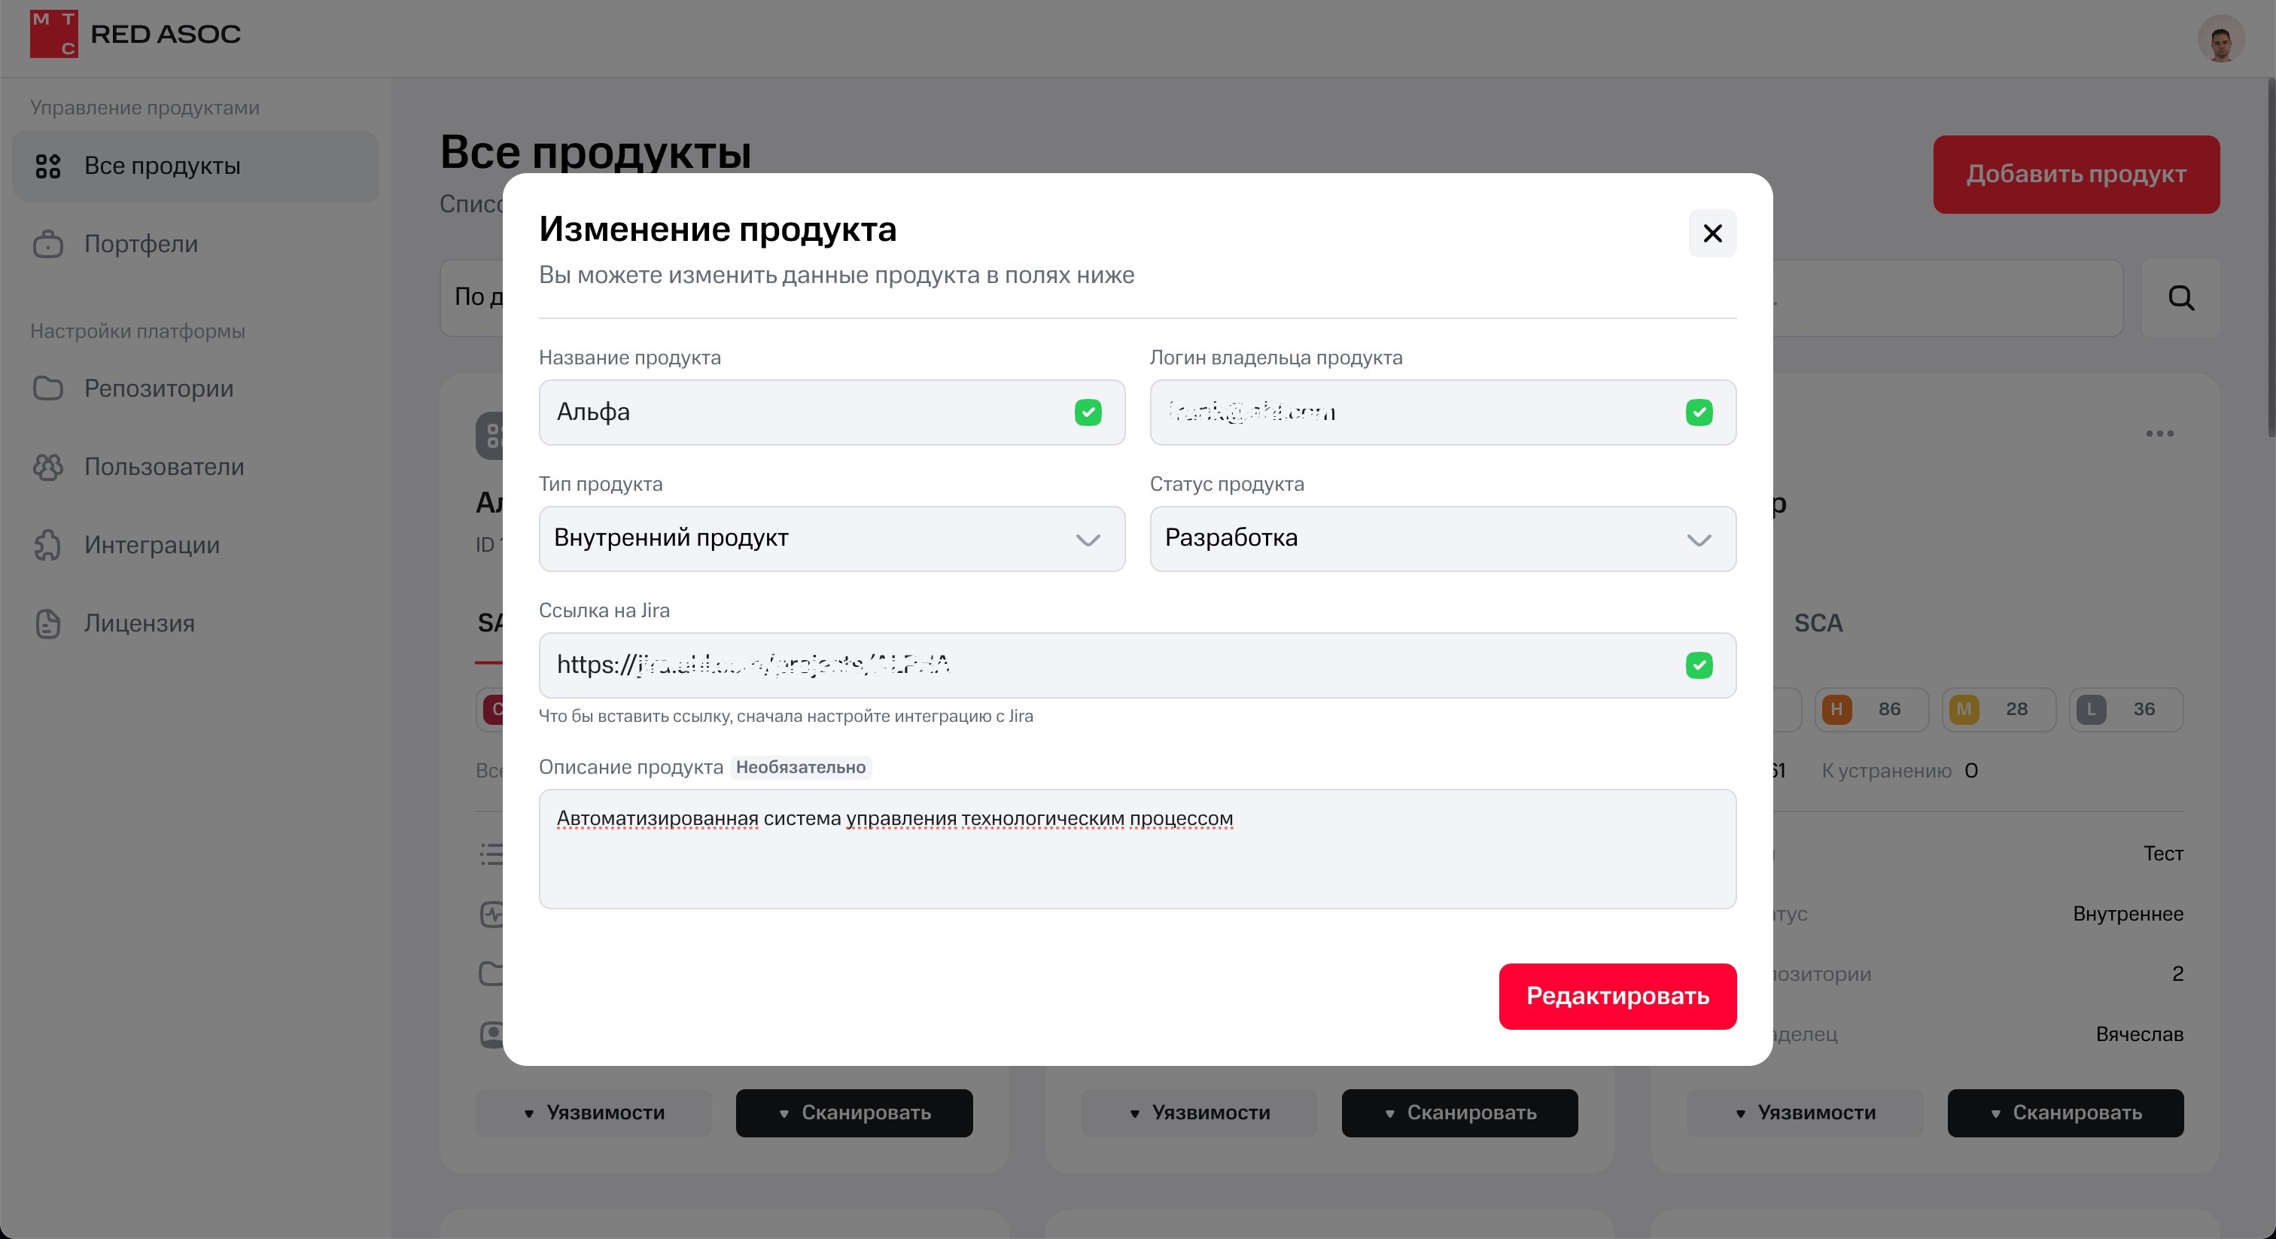Click the green check in product name field
This screenshot has height=1239, width=2276.
pos(1088,412)
